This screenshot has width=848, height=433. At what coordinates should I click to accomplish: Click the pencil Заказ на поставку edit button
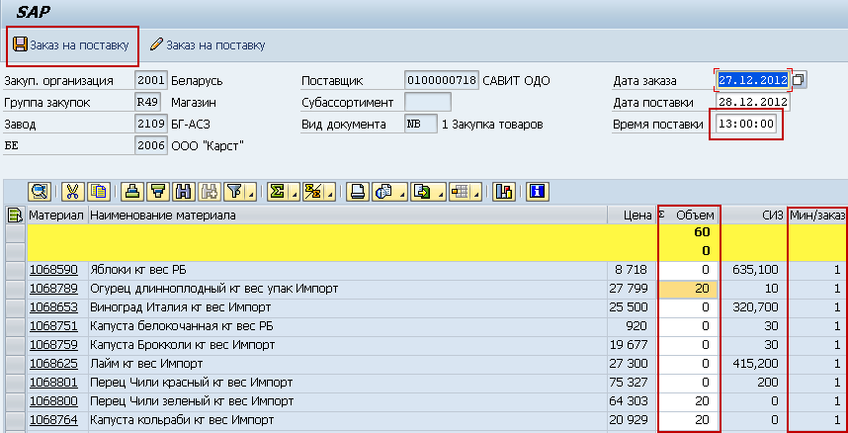pyautogui.click(x=208, y=45)
